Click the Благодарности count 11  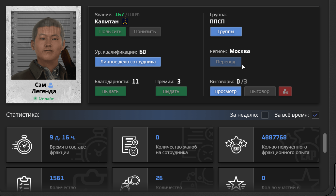135,82
